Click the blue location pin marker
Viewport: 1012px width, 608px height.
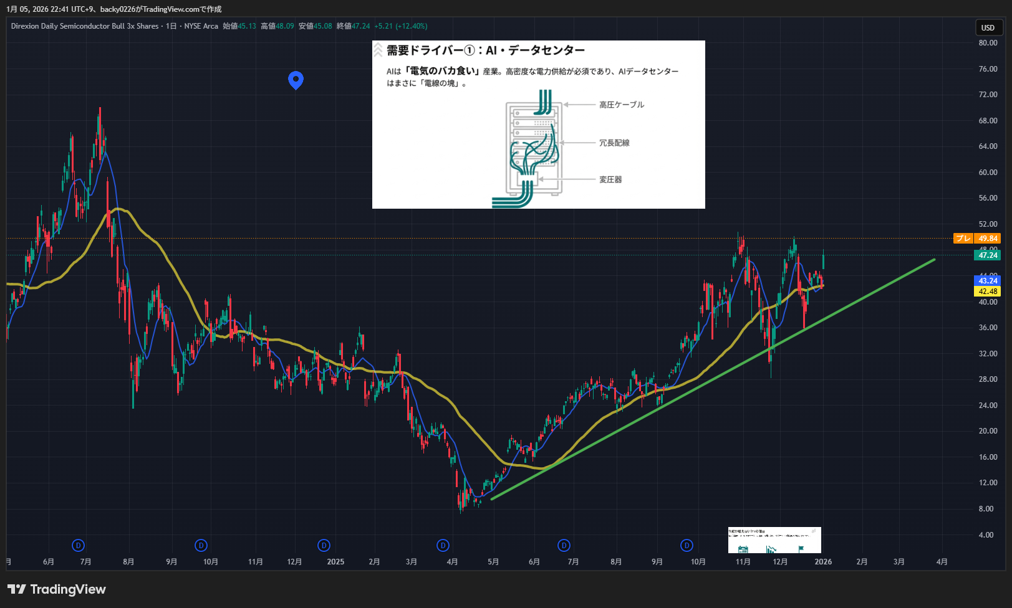[296, 79]
